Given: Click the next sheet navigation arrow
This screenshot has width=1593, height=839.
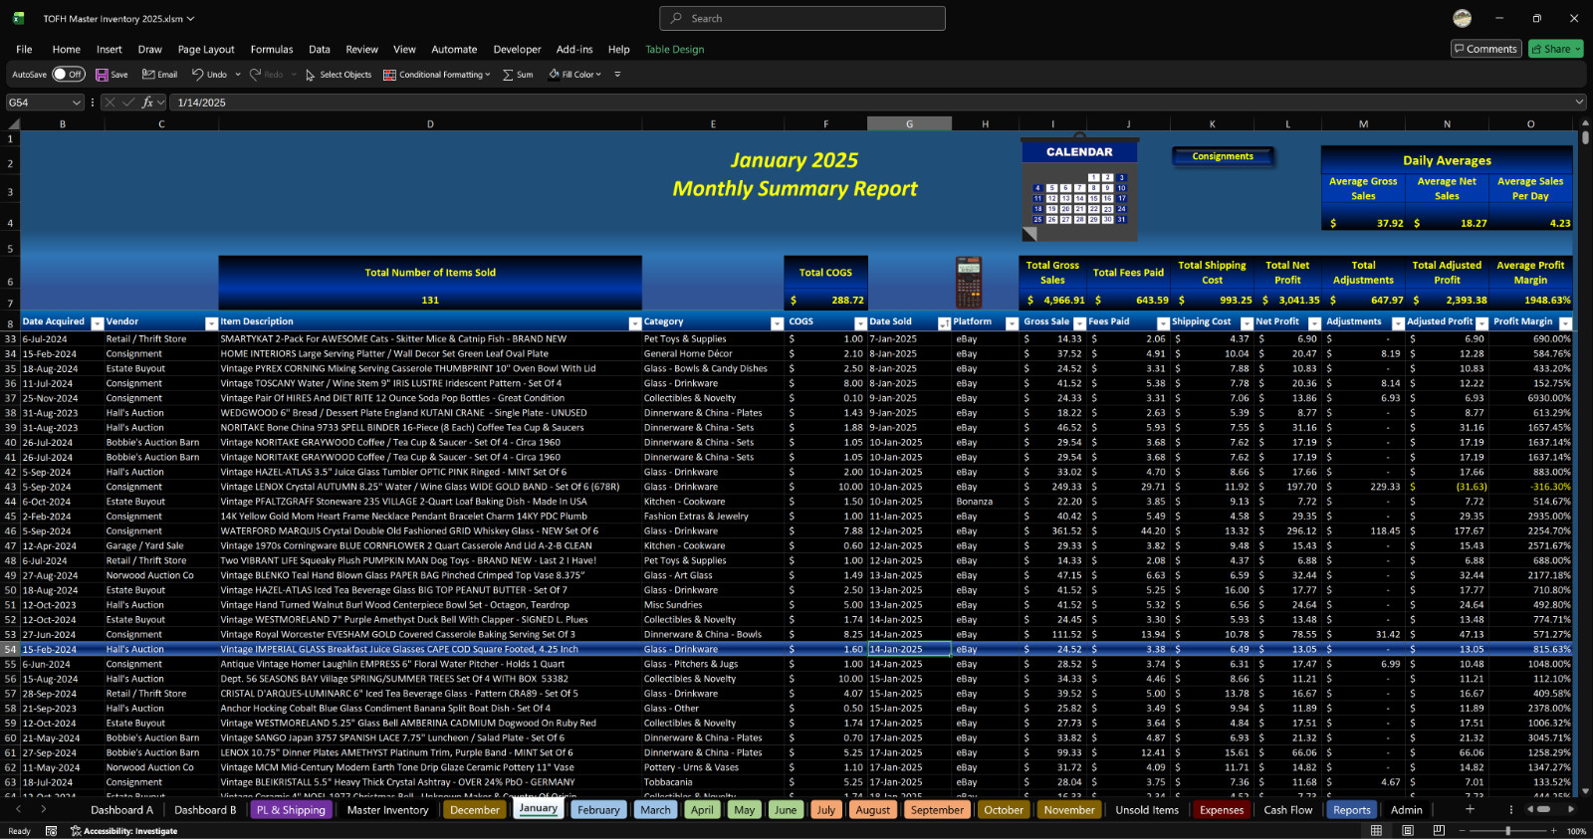Looking at the screenshot, I should pyautogui.click(x=44, y=809).
